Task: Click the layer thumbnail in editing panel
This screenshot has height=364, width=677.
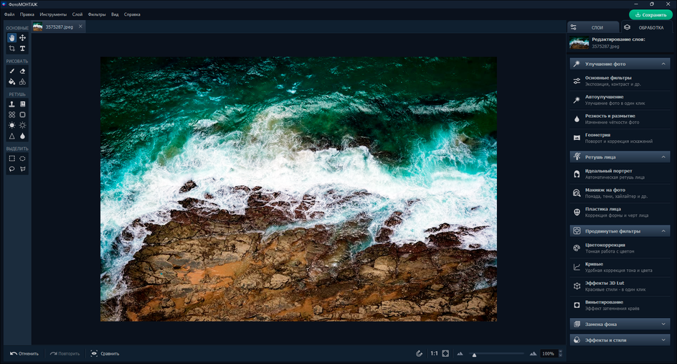Action: 579,43
